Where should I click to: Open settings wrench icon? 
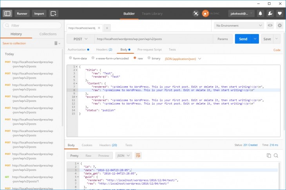(270, 13)
